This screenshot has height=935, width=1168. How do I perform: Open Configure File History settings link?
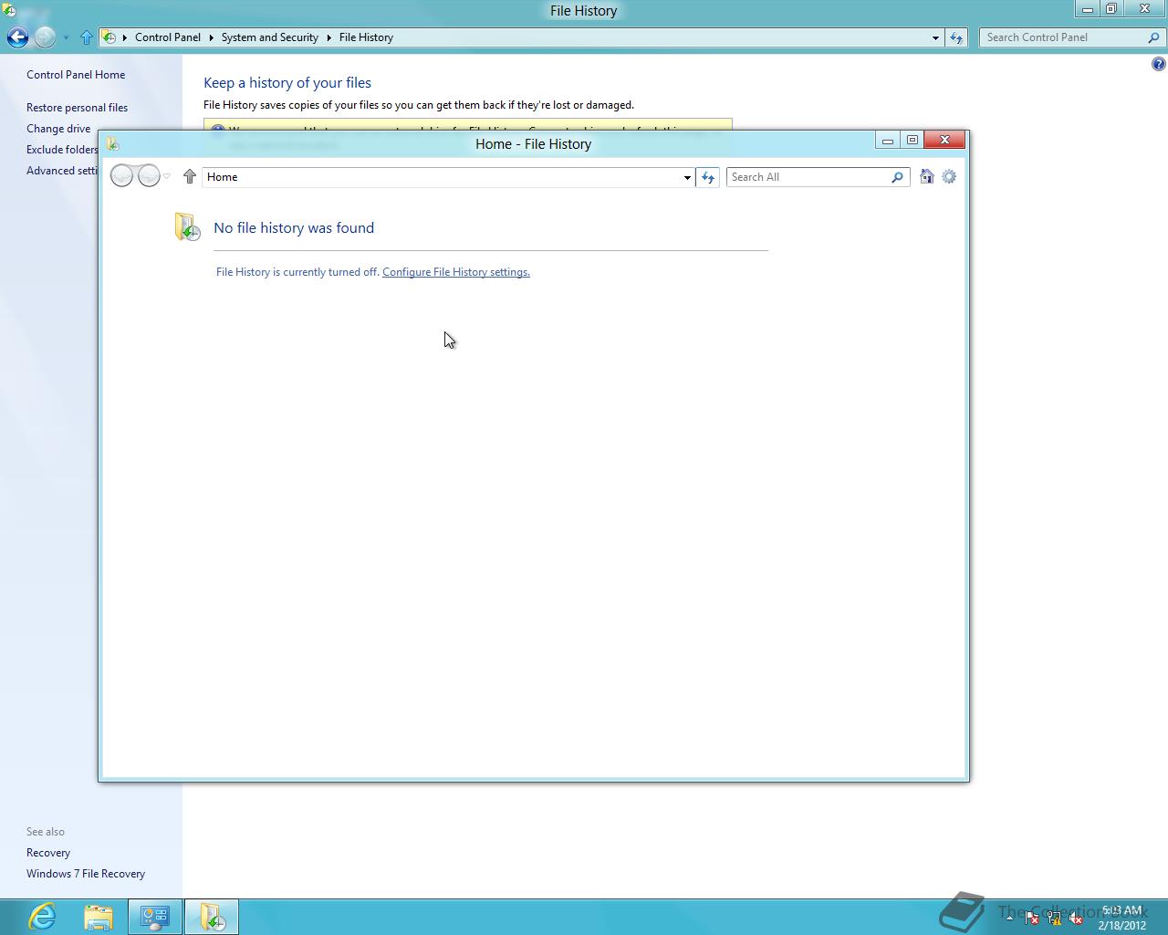456,272
